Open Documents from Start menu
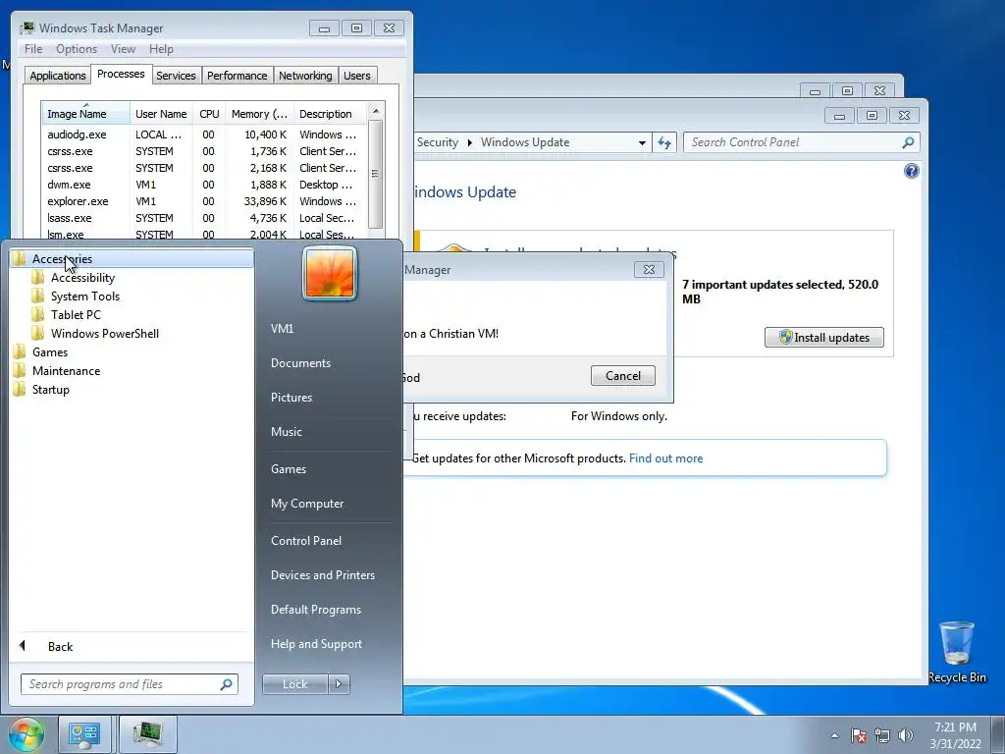1005x754 pixels. tap(300, 363)
